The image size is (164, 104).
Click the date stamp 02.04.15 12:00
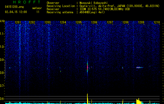16,12
